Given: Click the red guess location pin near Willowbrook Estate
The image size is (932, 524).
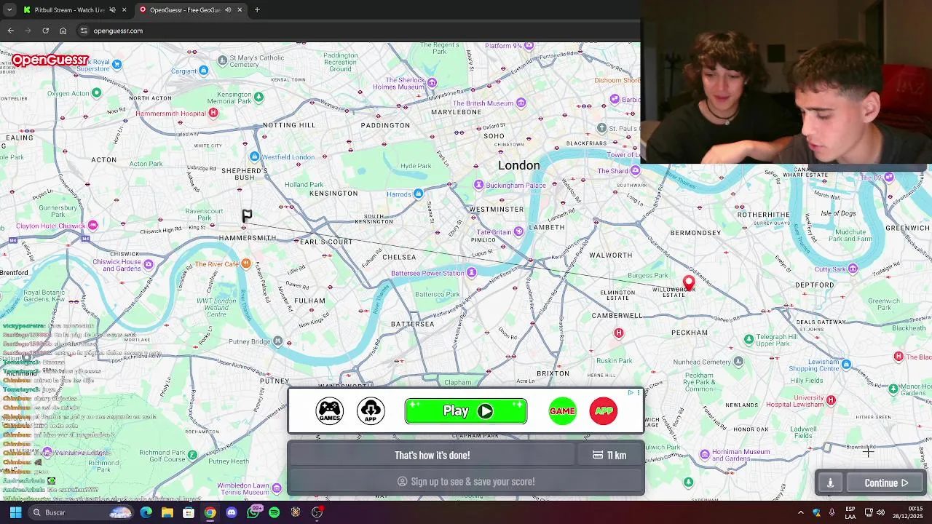Looking at the screenshot, I should pyautogui.click(x=689, y=282).
